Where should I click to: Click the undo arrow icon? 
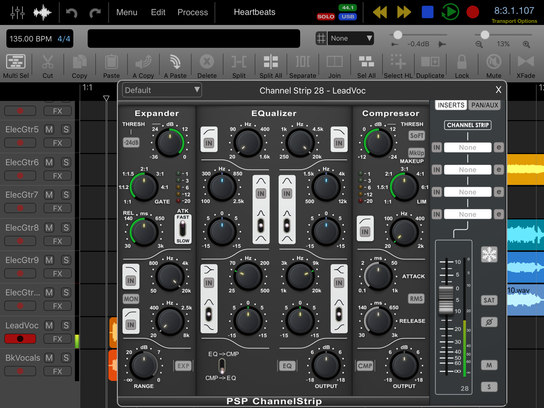(x=71, y=12)
